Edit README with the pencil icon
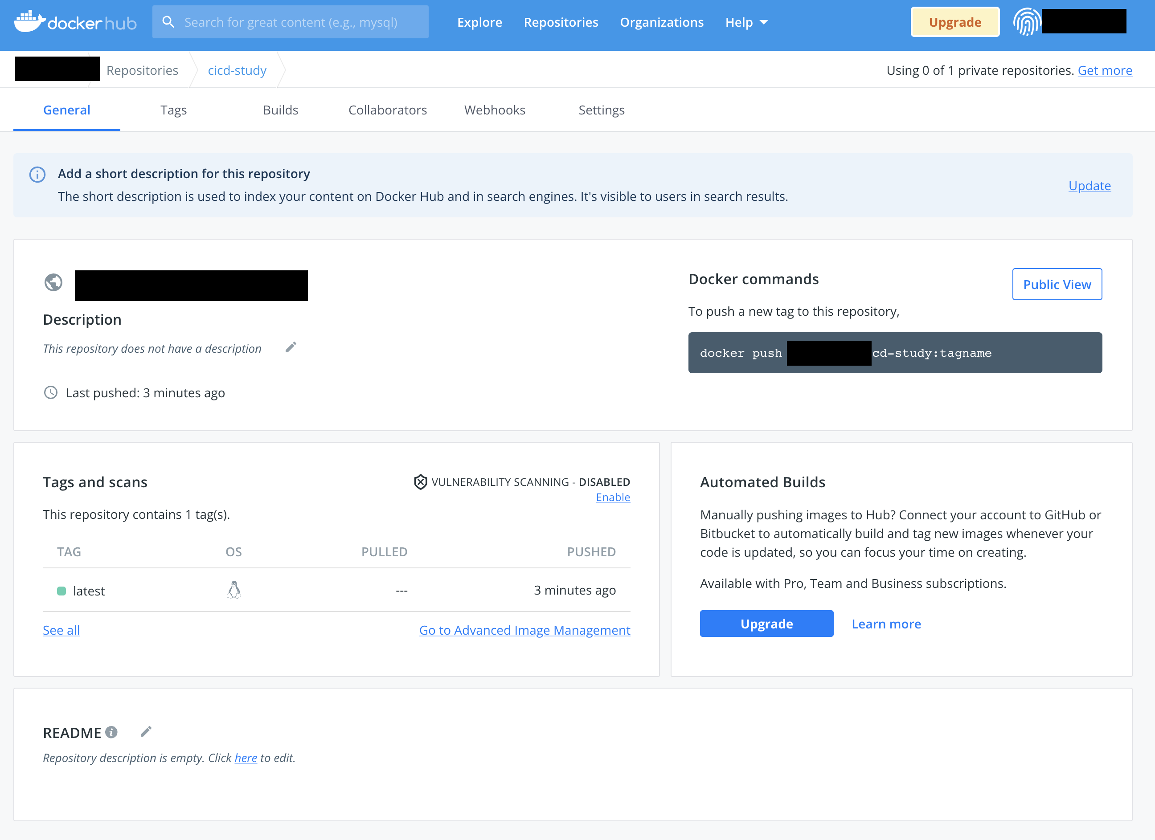This screenshot has width=1155, height=840. [146, 732]
